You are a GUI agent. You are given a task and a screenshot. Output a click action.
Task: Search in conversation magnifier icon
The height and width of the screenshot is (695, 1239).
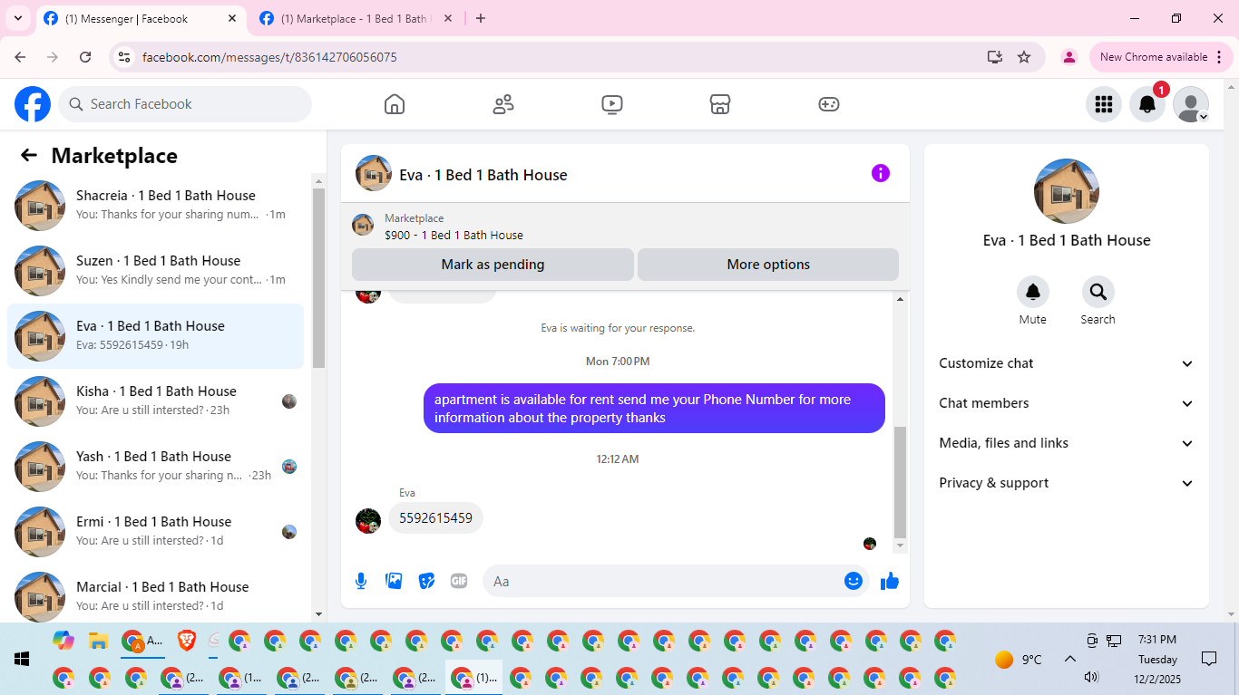tap(1098, 292)
